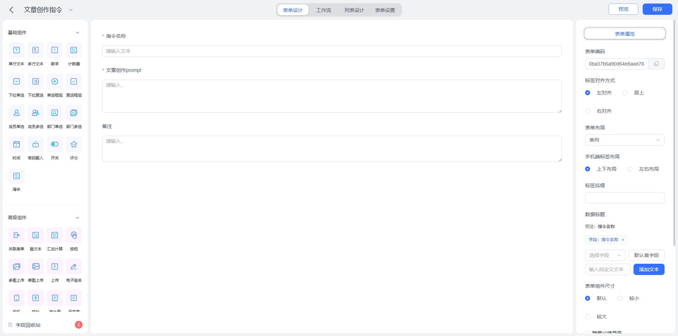Select the 单行文本 component icon

[17, 50]
